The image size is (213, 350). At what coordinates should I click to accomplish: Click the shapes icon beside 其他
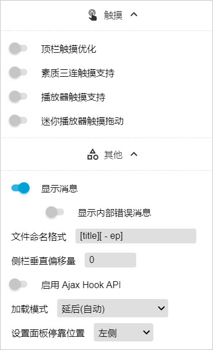point(93,155)
